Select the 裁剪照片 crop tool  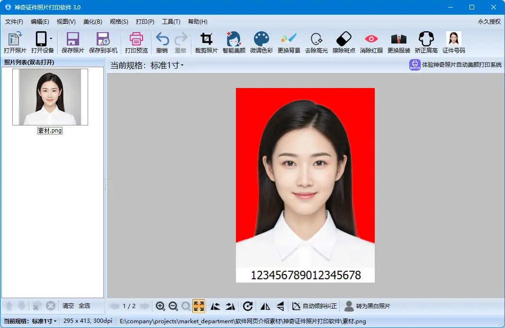click(206, 43)
